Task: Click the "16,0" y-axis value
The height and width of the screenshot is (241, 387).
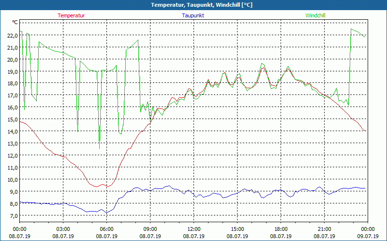Action: (13, 107)
